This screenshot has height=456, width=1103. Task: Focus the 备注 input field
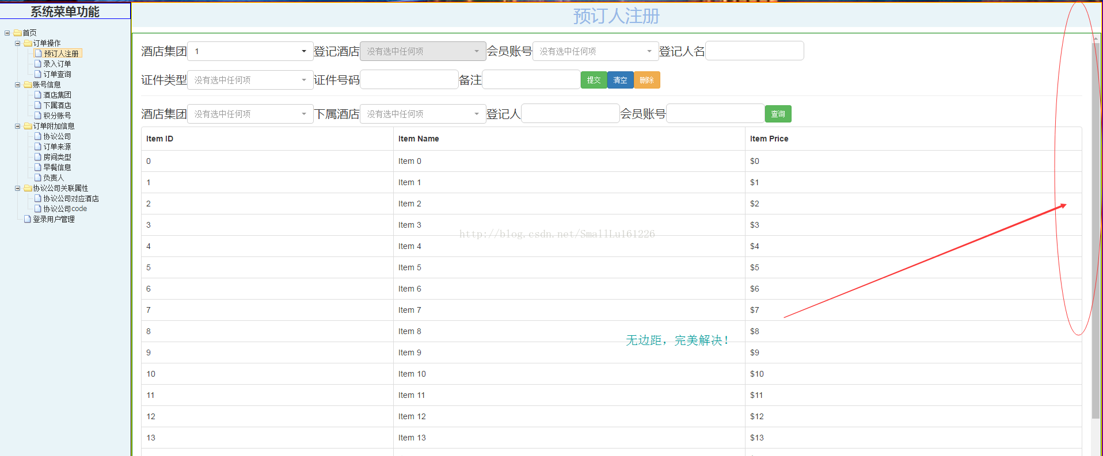531,79
